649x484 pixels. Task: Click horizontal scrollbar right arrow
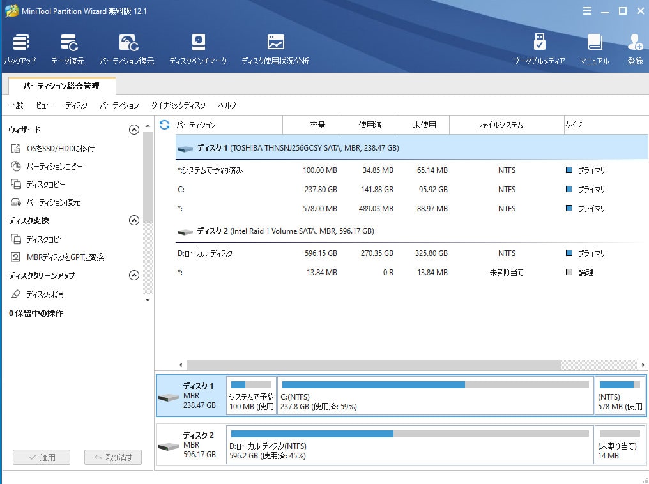[x=643, y=365]
